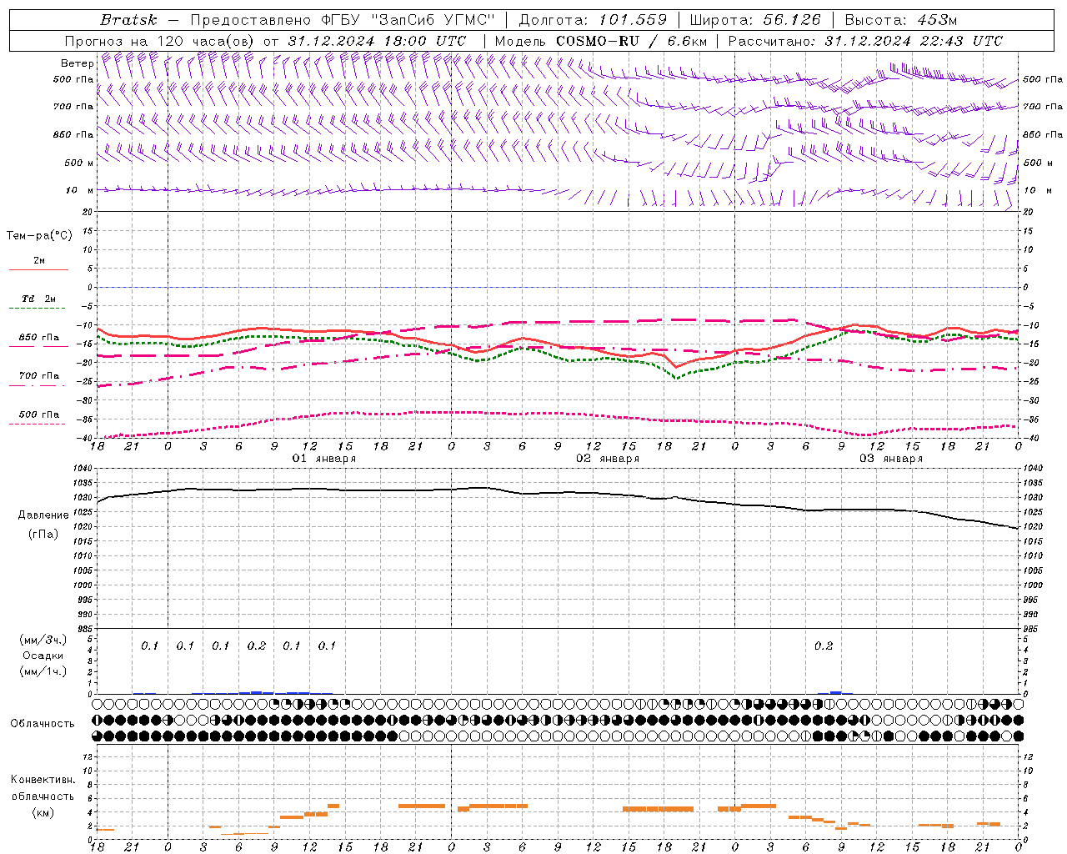This screenshot has width=1067, height=854.
Task: Click the "500 м" wind level label on left
Action: tap(79, 163)
